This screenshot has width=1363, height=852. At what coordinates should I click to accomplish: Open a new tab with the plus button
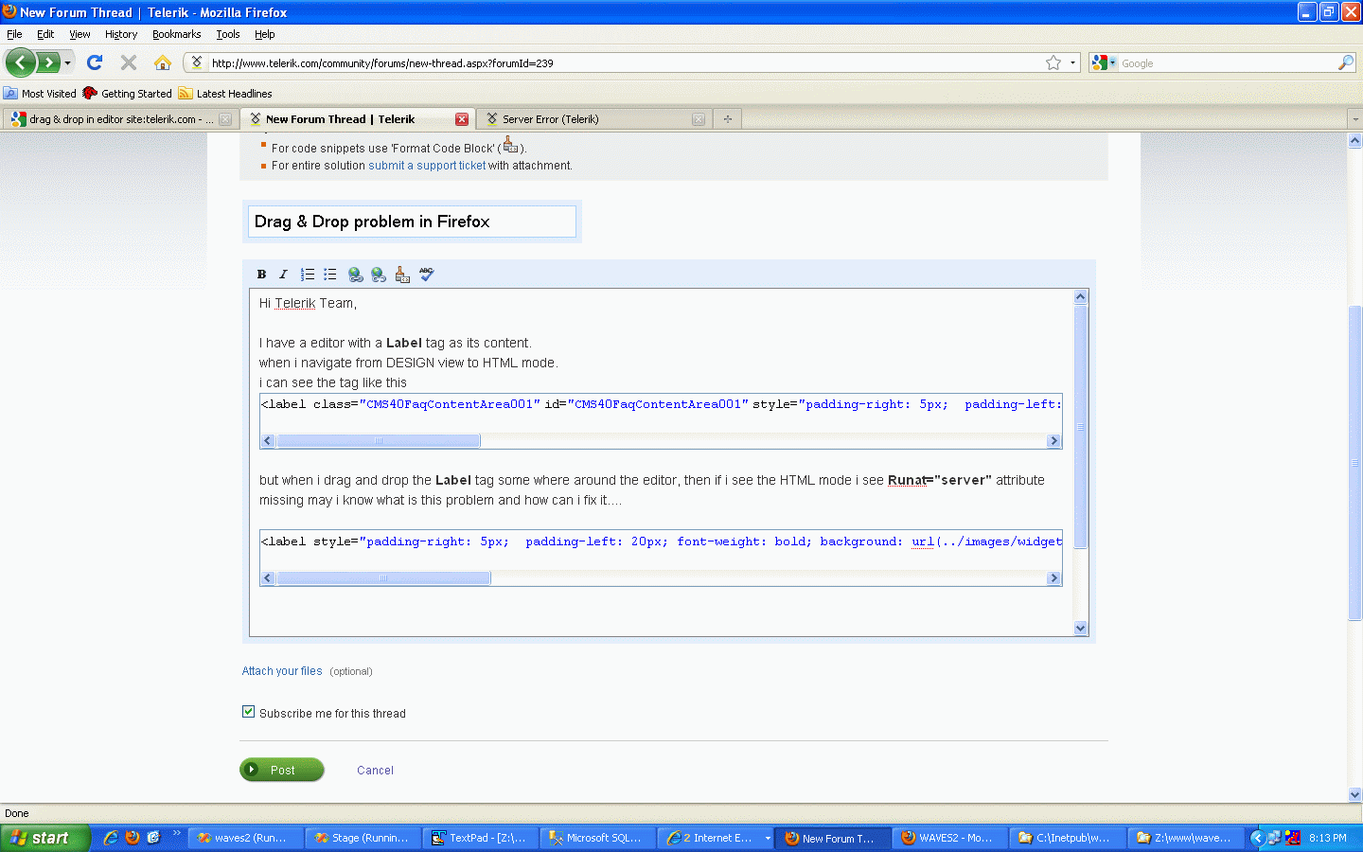tap(728, 119)
